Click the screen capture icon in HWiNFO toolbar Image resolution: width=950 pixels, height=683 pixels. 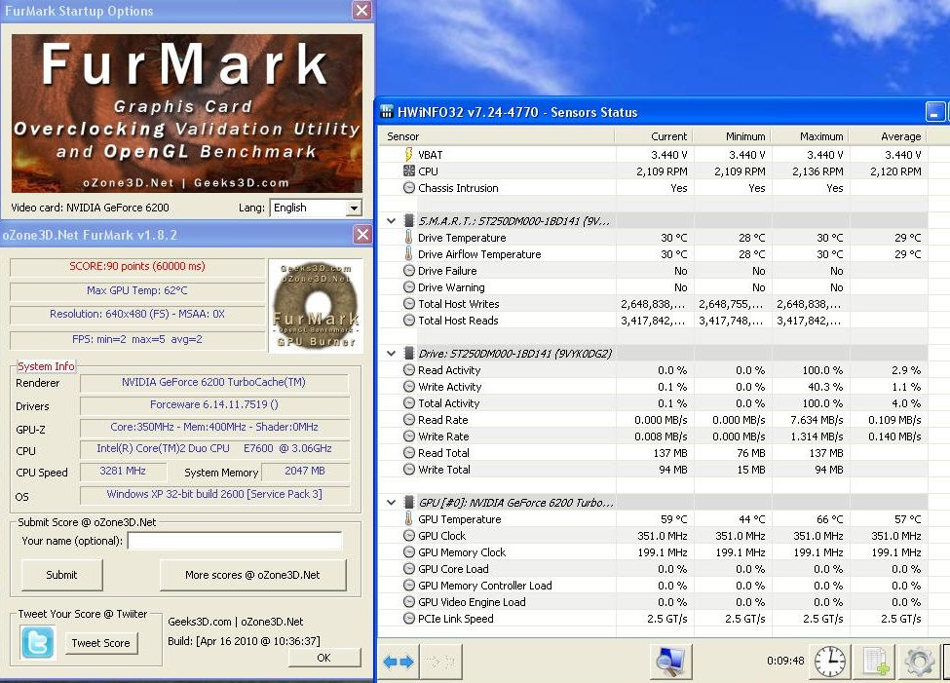[x=669, y=661]
